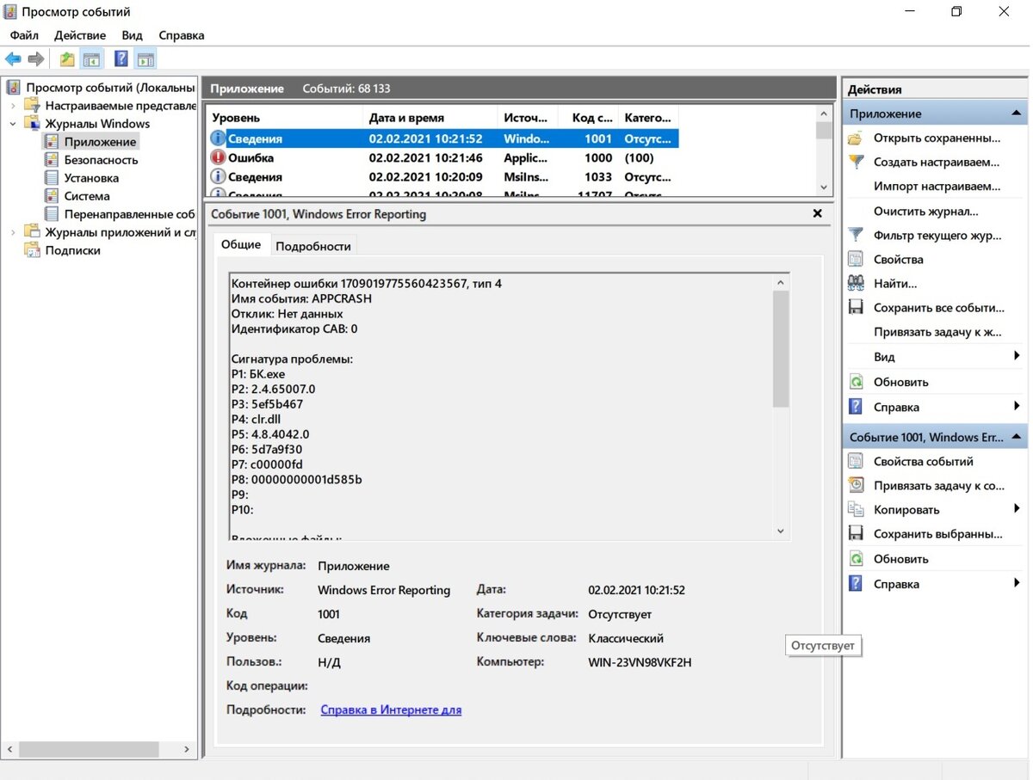Click the Back arrow toolbar icon
Viewport: 1033px width, 780px height.
[x=13, y=59]
